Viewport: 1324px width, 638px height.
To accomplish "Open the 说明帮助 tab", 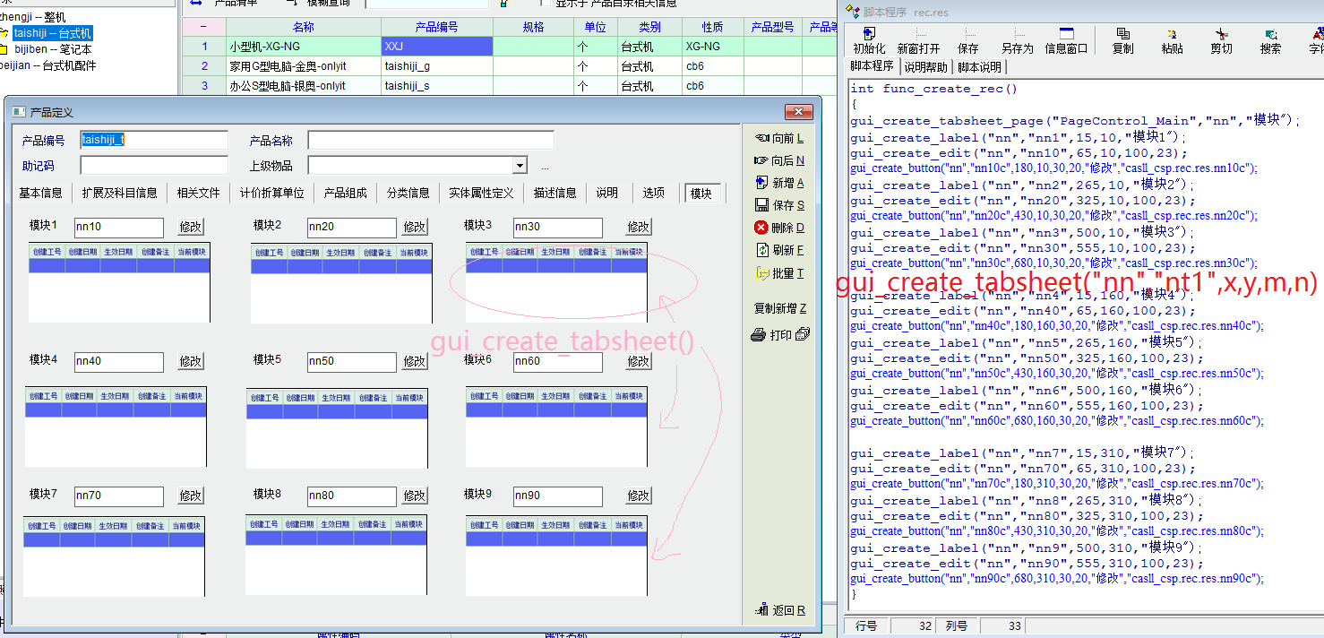I will pos(925,67).
